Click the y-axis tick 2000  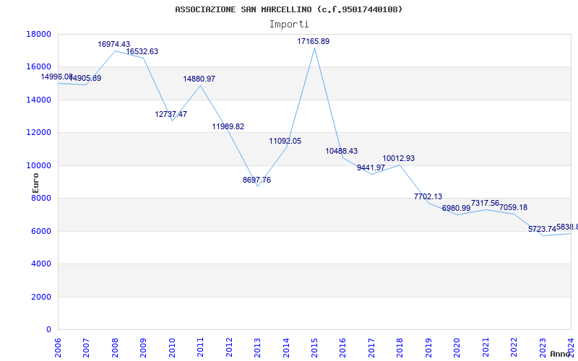(x=41, y=297)
